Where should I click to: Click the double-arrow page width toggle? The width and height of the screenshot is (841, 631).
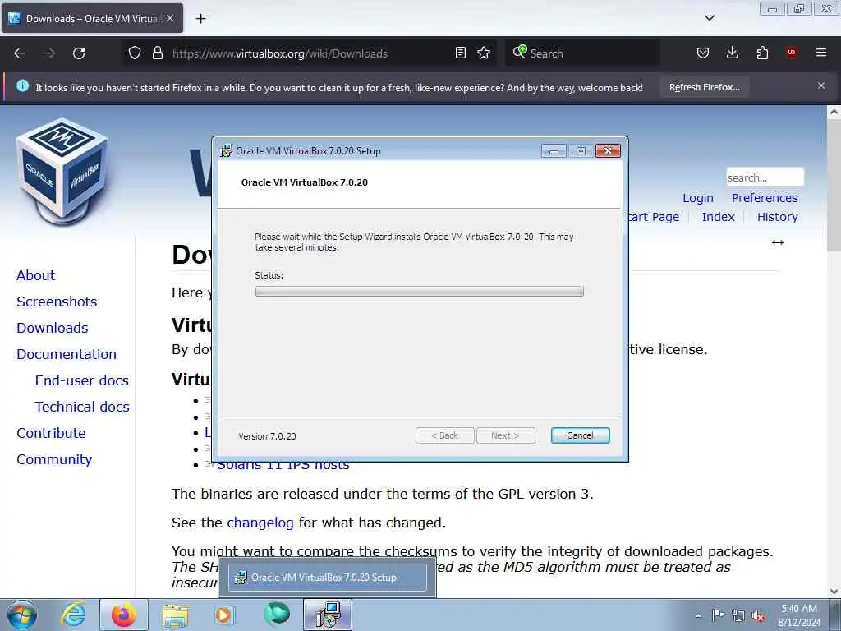777,242
